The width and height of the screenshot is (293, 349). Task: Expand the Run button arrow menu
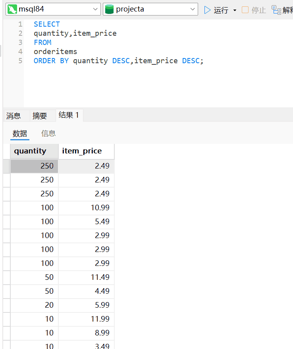coord(235,10)
